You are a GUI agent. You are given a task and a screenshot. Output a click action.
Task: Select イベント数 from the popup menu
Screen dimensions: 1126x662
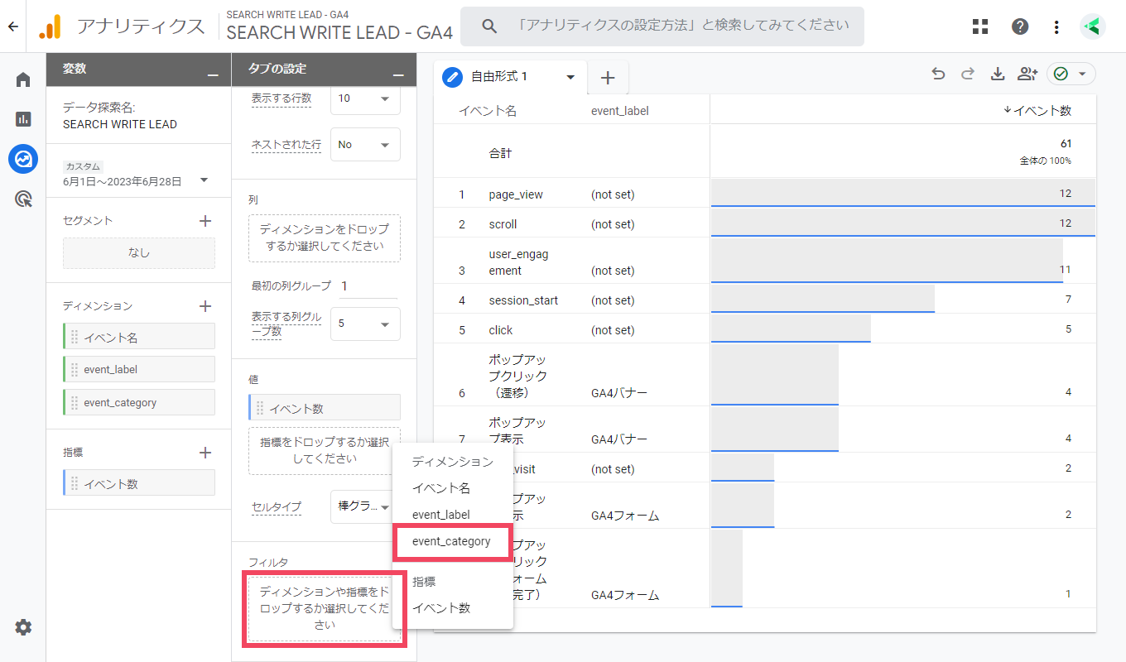click(x=441, y=608)
